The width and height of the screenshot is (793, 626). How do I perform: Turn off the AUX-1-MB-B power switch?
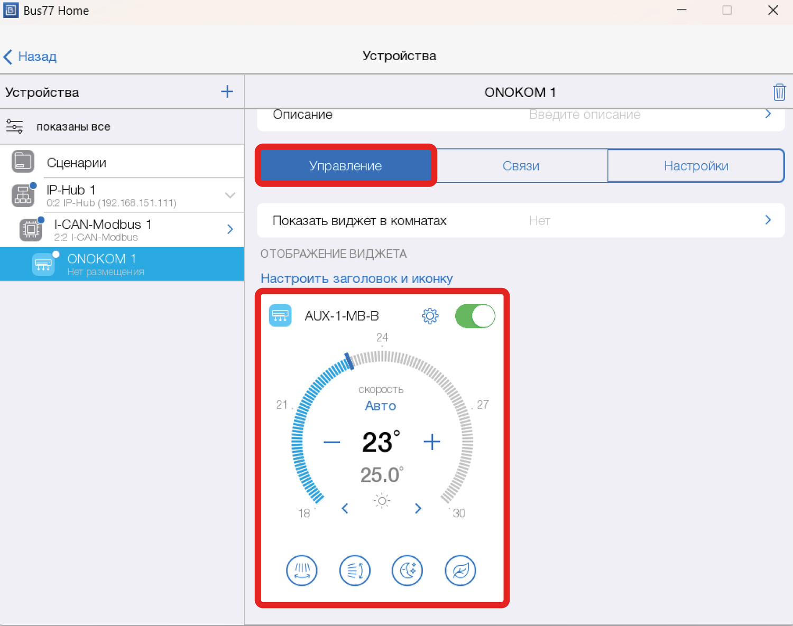[475, 316]
